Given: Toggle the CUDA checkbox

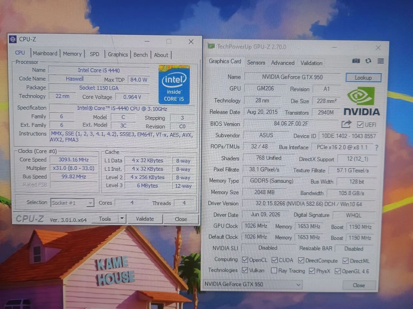Looking at the screenshot, I should click(x=275, y=260).
